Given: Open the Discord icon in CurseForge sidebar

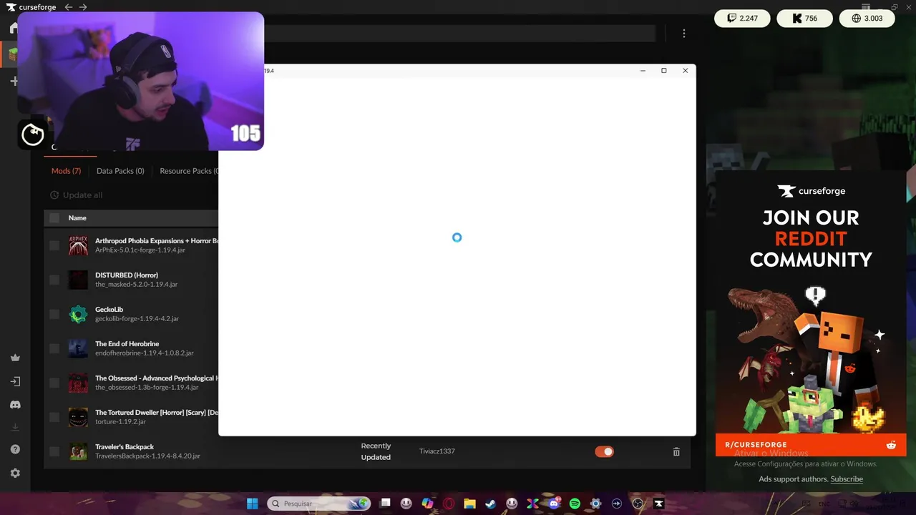Looking at the screenshot, I should pyautogui.click(x=15, y=405).
